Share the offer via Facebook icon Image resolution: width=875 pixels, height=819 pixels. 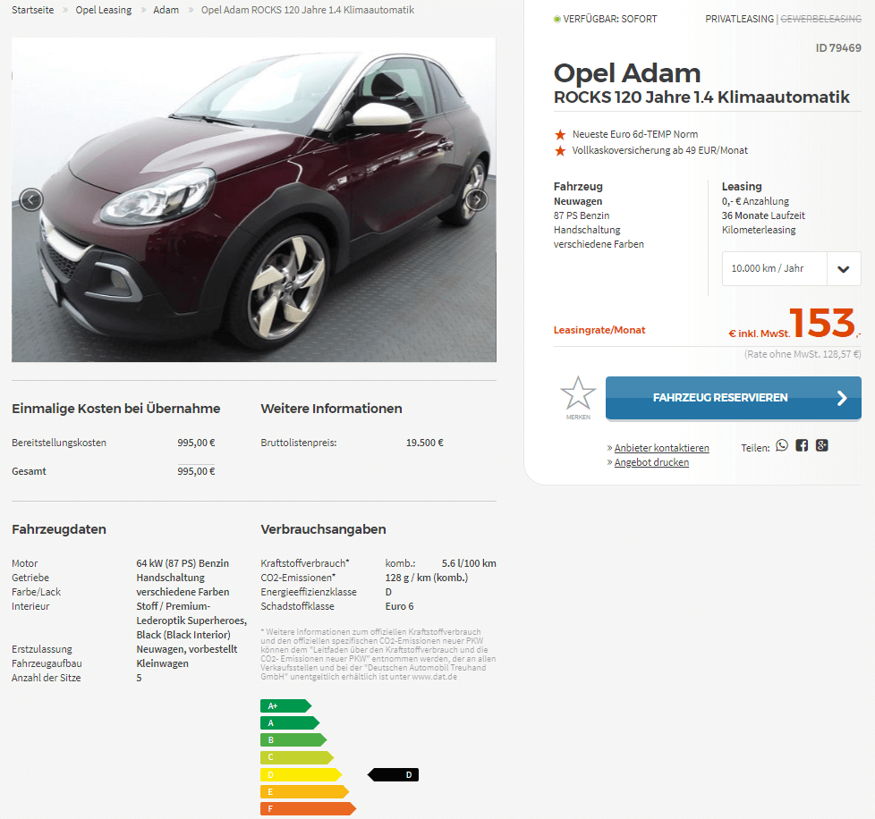(802, 445)
